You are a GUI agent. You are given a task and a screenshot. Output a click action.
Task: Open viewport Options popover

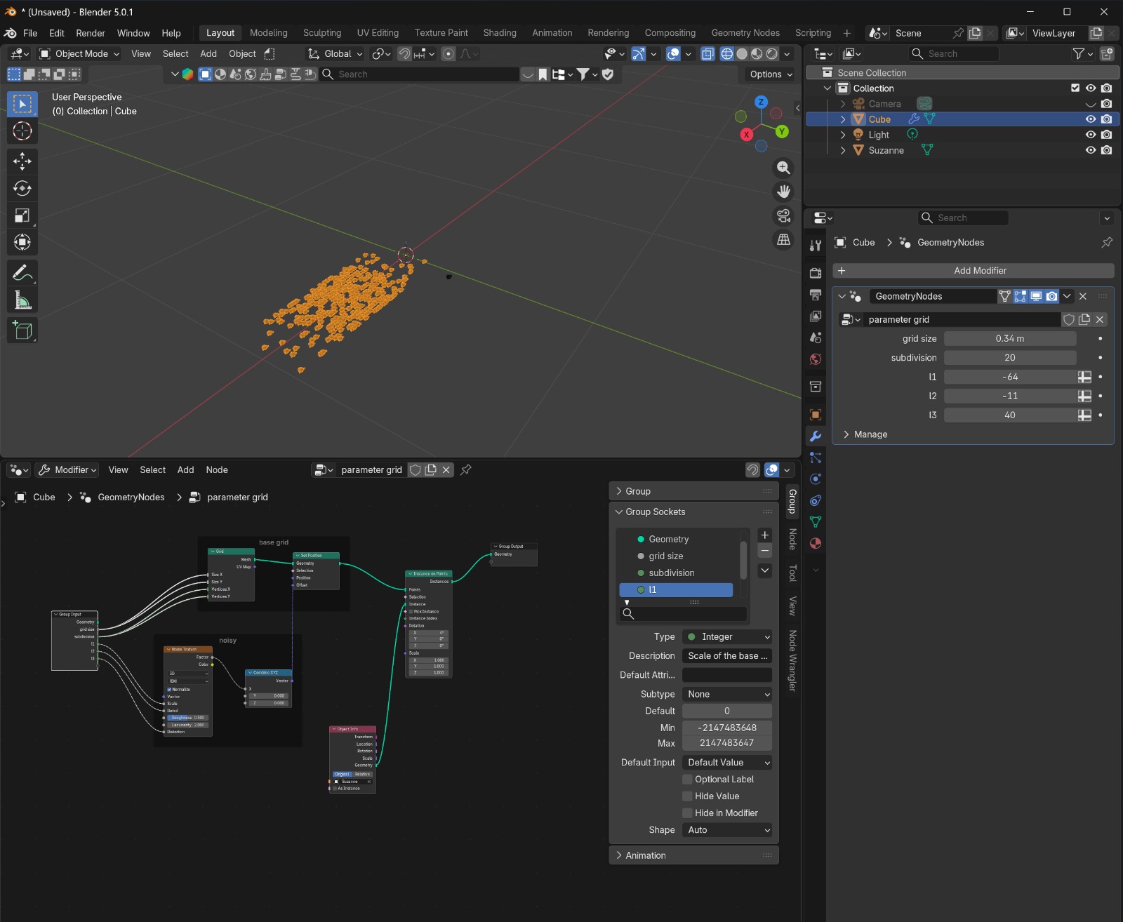[x=771, y=74]
